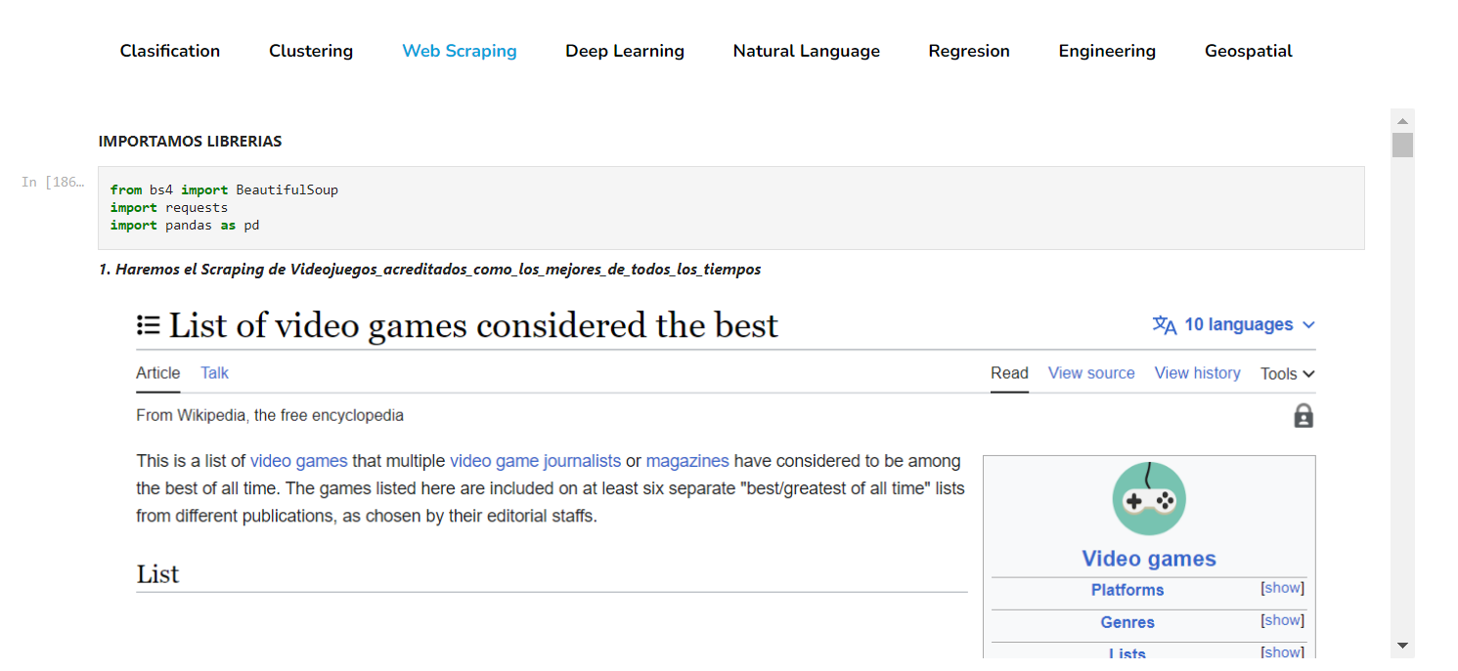The image size is (1458, 671).
Task: Open the Clustering tab
Action: pyautogui.click(x=311, y=51)
